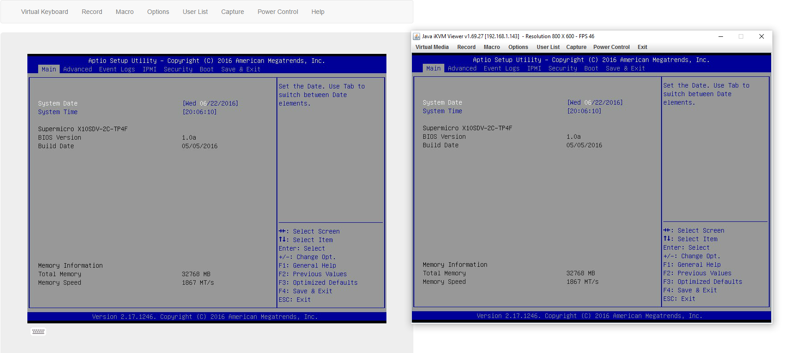
Task: Select System Time value in right BIOS screen
Action: [584, 111]
